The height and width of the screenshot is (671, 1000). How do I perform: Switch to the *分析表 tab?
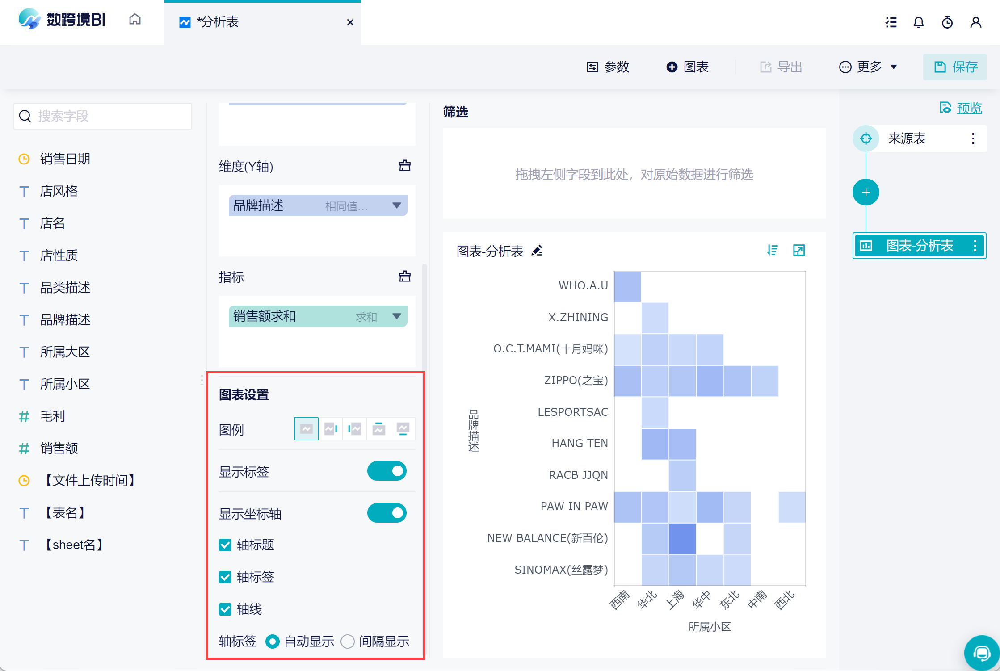218,22
